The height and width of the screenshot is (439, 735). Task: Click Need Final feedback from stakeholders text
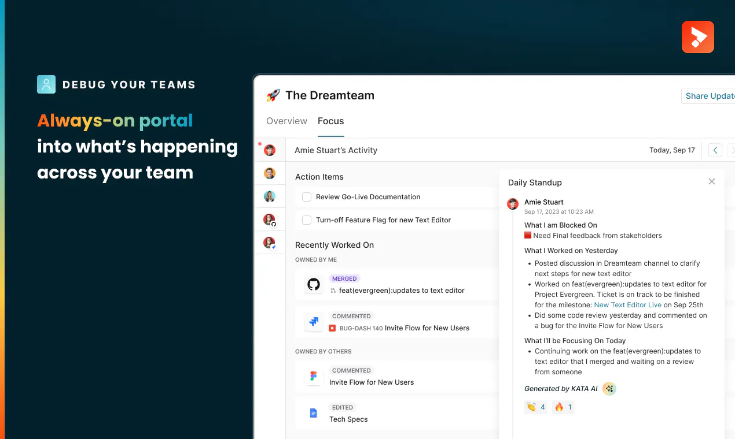click(x=597, y=236)
